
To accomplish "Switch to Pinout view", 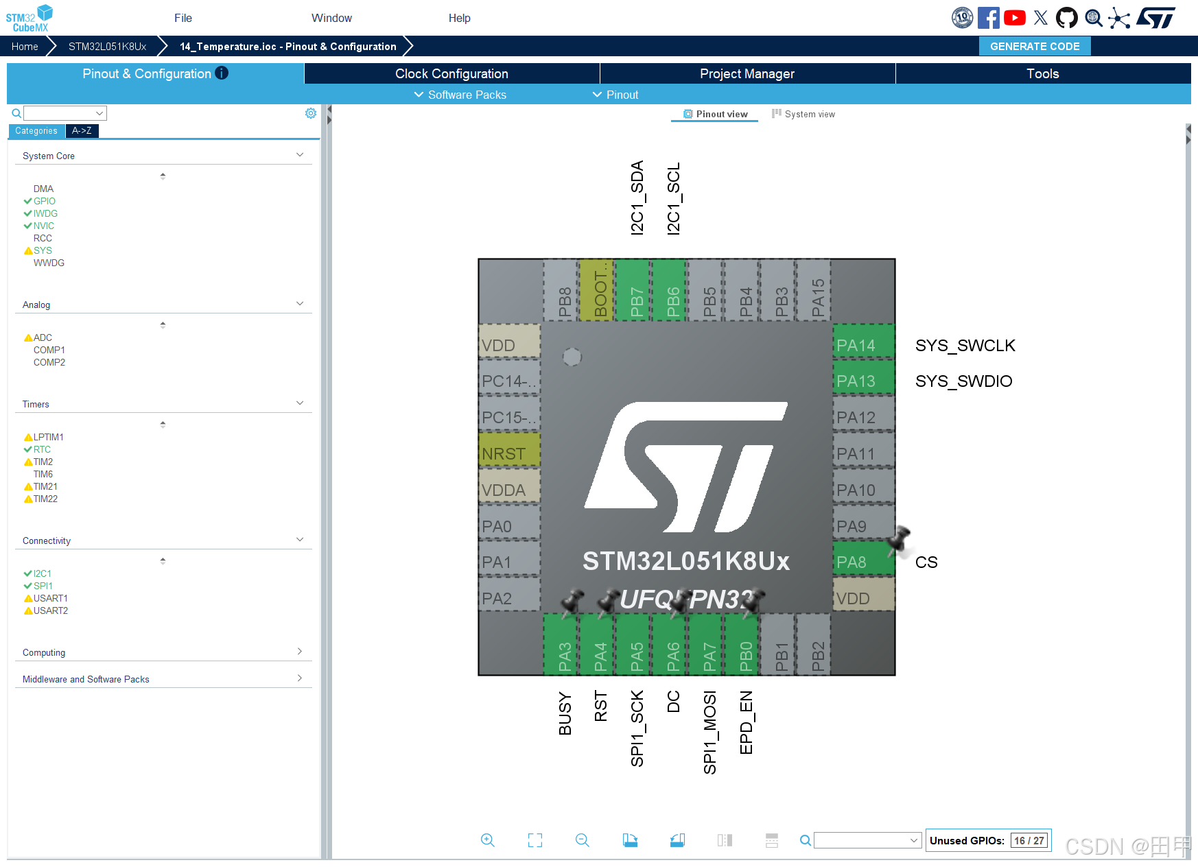I will tap(715, 115).
